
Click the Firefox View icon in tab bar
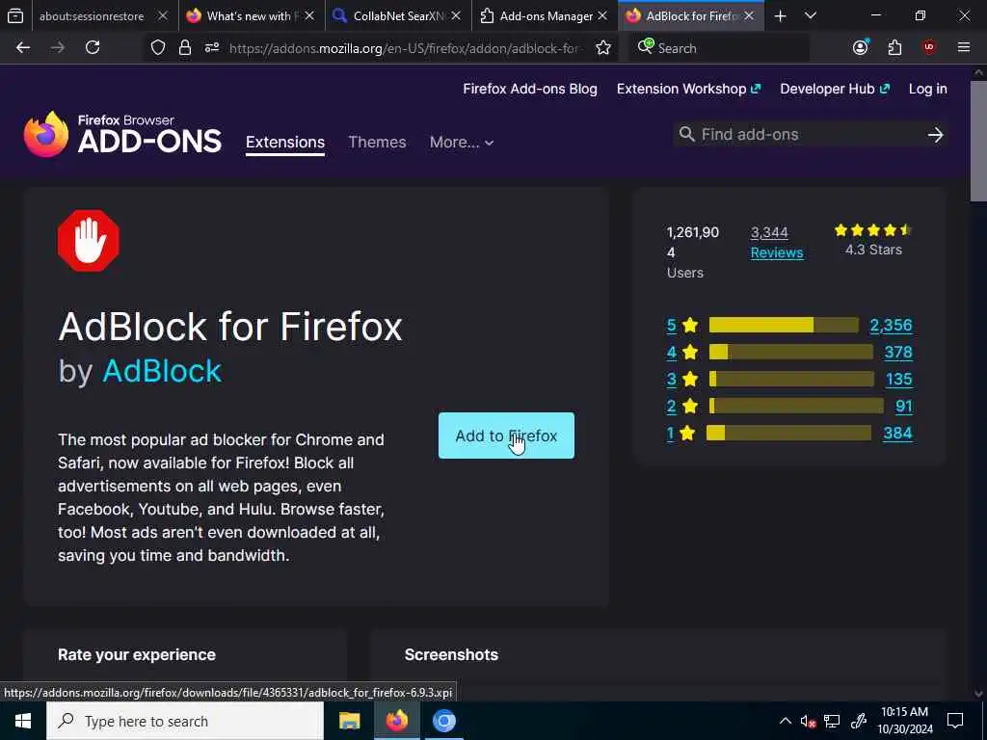[x=15, y=15]
